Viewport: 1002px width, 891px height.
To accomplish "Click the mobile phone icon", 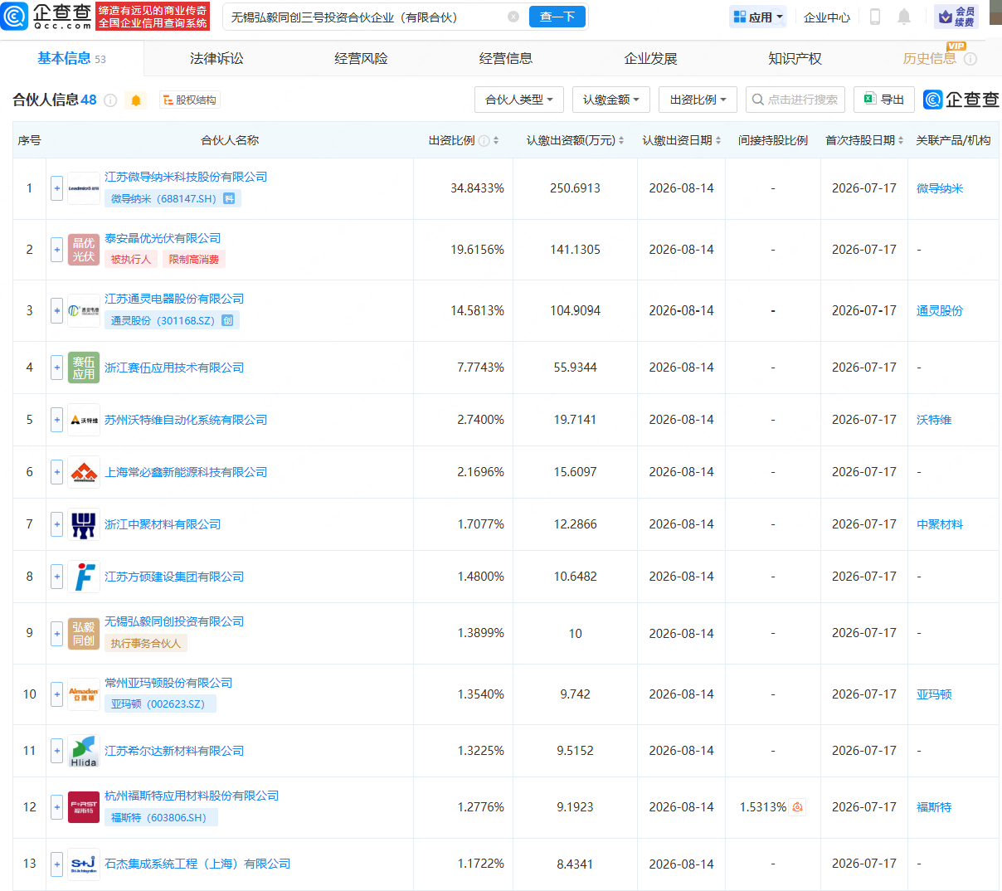I will (x=874, y=17).
